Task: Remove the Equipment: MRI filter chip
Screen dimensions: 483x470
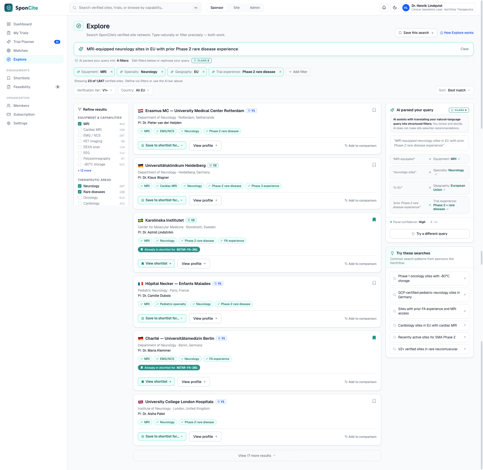Action: 111,72
